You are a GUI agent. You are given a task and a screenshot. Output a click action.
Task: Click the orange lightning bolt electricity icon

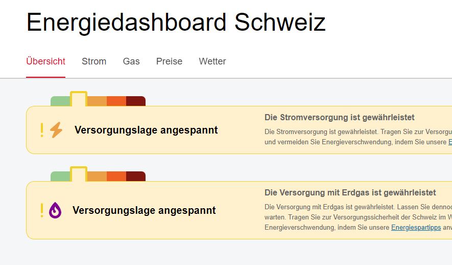pyautogui.click(x=56, y=130)
